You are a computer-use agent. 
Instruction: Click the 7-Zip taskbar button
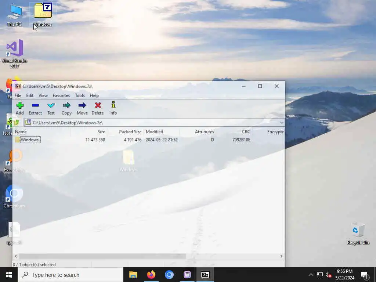(x=205, y=275)
